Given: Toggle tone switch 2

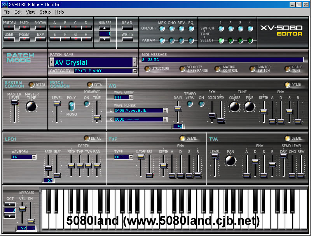Looking at the screenshot, I should [x=231, y=28].
